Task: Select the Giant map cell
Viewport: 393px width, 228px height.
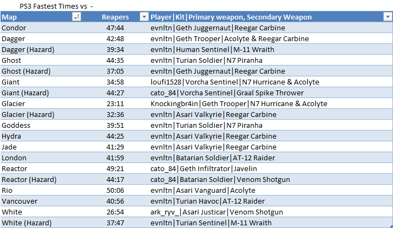Action: 41,82
